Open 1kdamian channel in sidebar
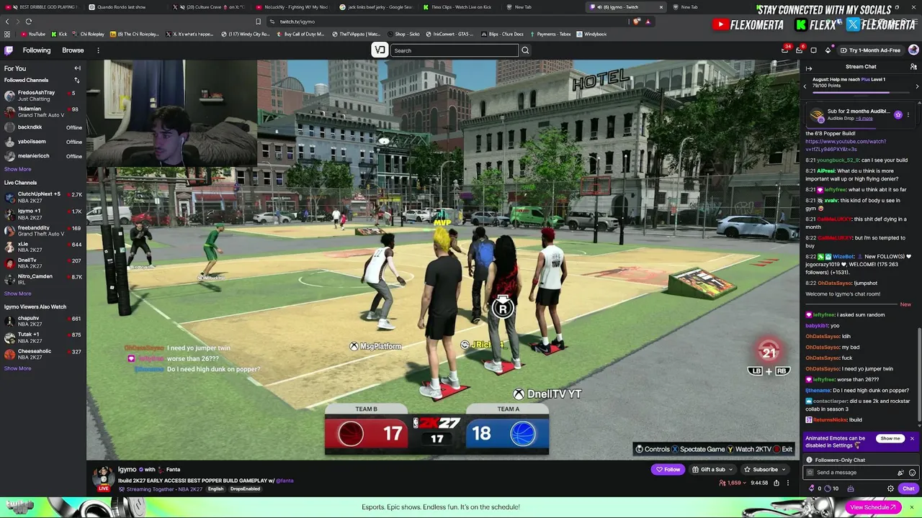Viewport: 922px width, 518px height. [43, 112]
